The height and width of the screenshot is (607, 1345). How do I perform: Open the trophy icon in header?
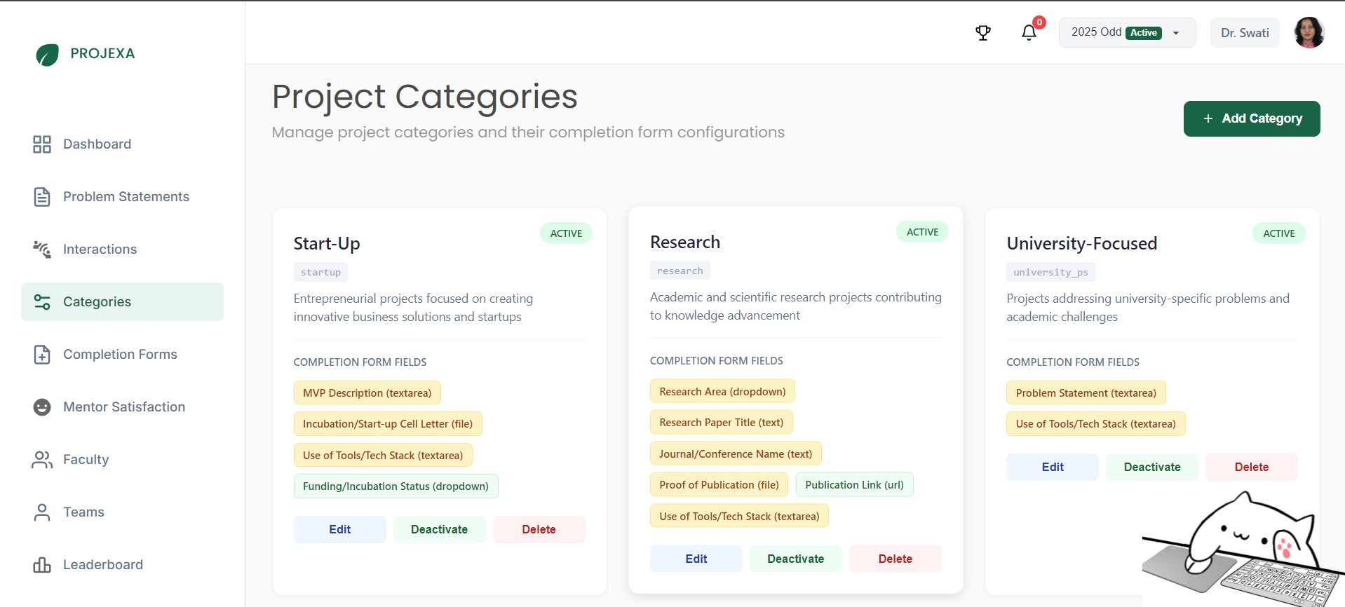pyautogui.click(x=983, y=33)
